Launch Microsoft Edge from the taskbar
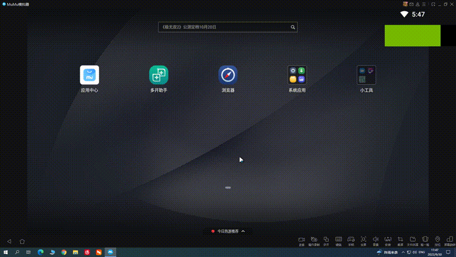 click(40, 252)
